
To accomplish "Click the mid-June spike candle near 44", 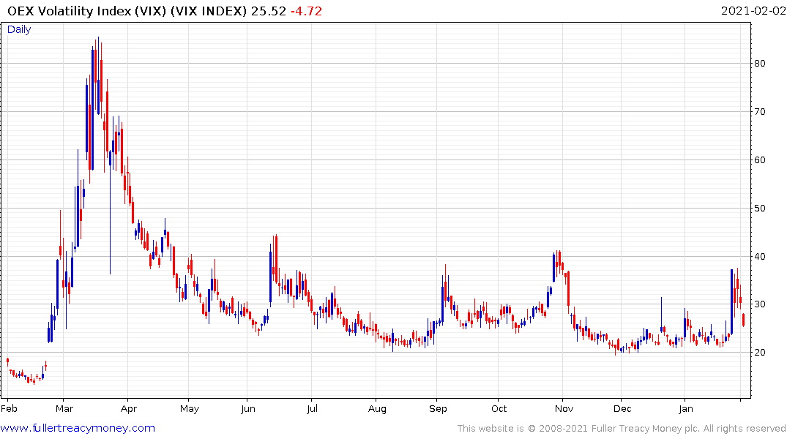I will [276, 260].
